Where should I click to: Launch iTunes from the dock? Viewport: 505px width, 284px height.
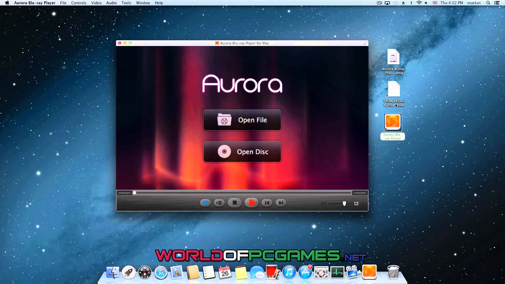click(289, 272)
